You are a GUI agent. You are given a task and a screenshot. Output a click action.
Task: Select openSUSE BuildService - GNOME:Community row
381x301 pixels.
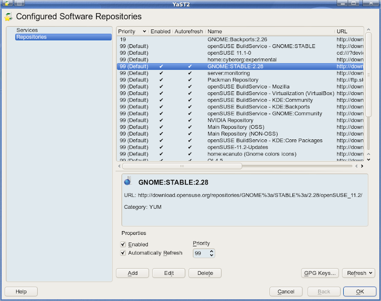(240, 114)
